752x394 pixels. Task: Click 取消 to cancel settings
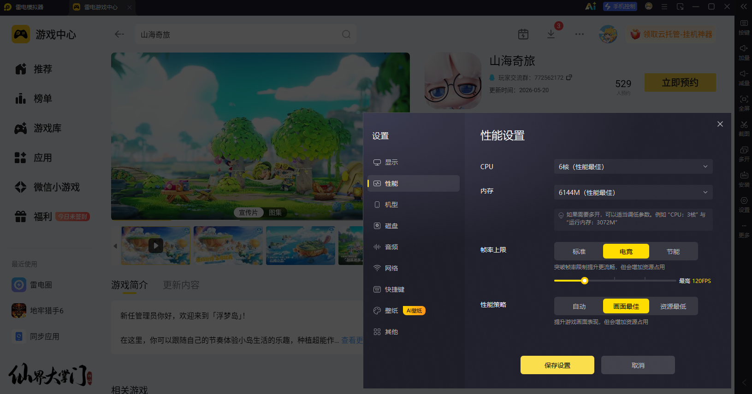pyautogui.click(x=638, y=365)
